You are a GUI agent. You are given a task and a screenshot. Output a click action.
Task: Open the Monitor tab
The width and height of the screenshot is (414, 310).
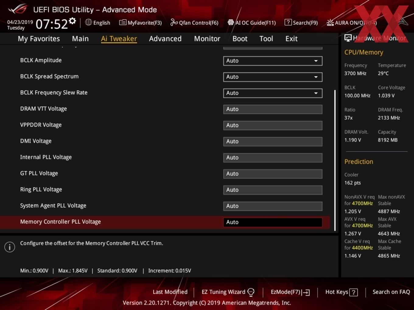[x=207, y=39]
